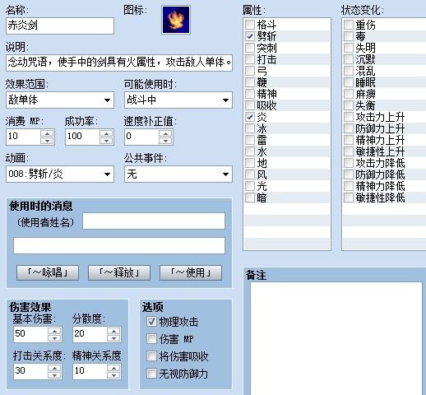
Task: Uncheck the 劈斩 attribute checkbox
Action: click(250, 36)
